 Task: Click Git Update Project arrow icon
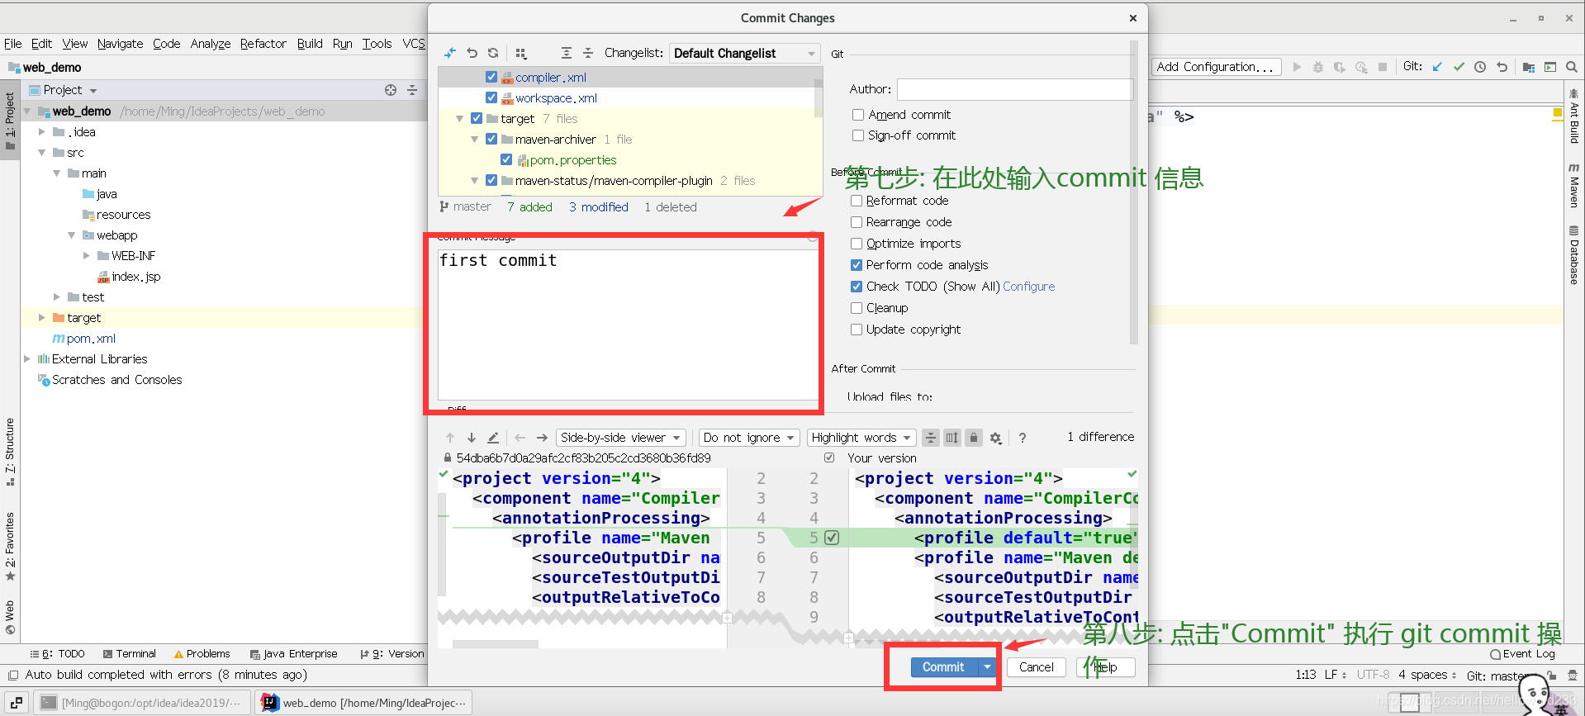point(1437,67)
